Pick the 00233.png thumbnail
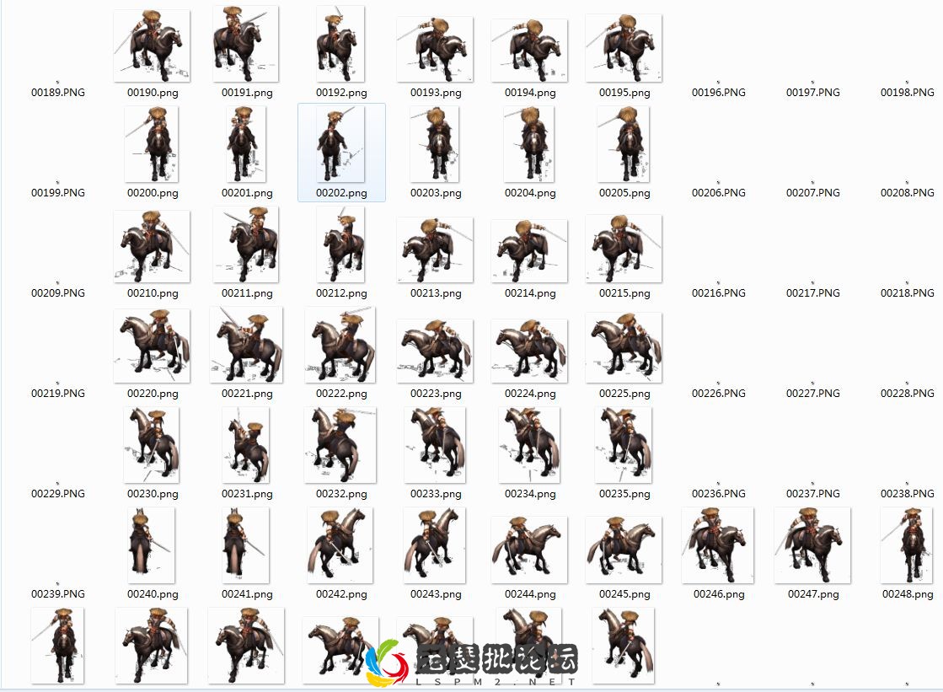The width and height of the screenshot is (943, 692). (x=435, y=445)
